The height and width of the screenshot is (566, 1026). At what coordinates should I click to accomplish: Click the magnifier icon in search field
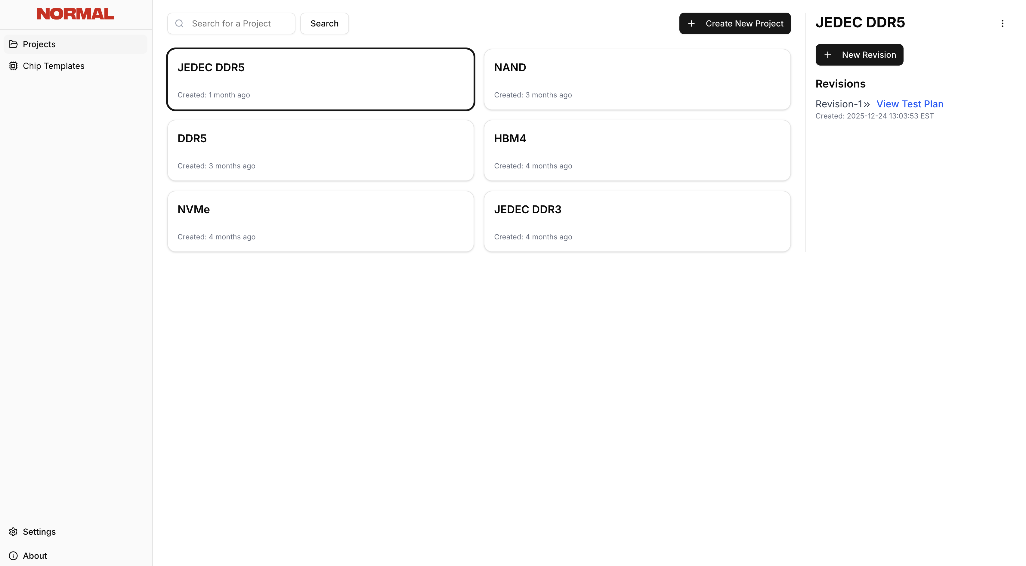point(179,23)
